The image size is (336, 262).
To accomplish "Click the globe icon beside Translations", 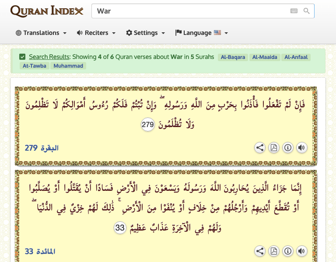I will click(19, 33).
